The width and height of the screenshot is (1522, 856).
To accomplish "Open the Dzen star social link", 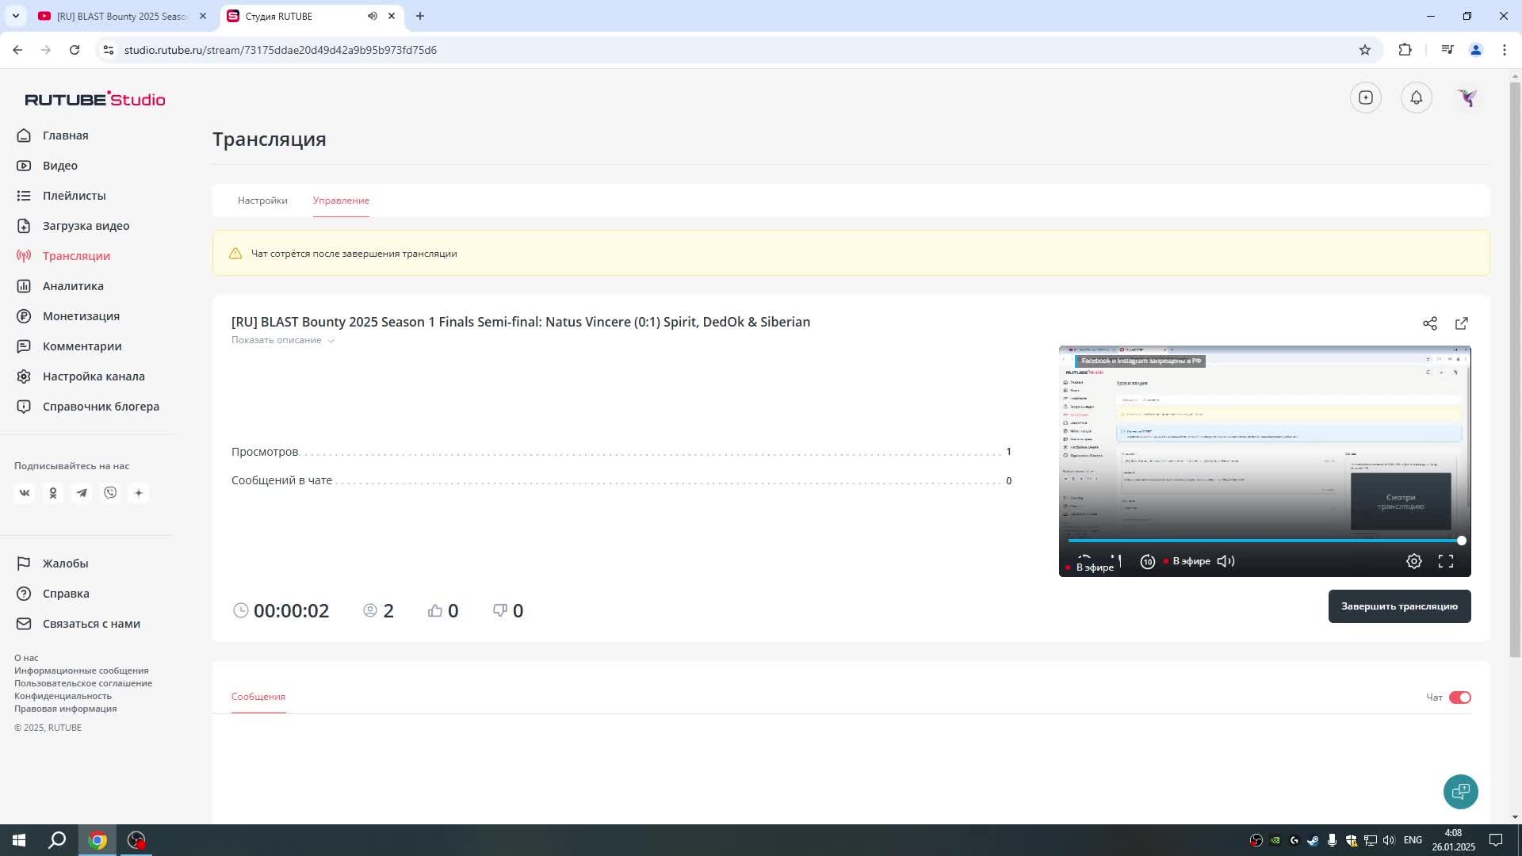I will coord(139,493).
